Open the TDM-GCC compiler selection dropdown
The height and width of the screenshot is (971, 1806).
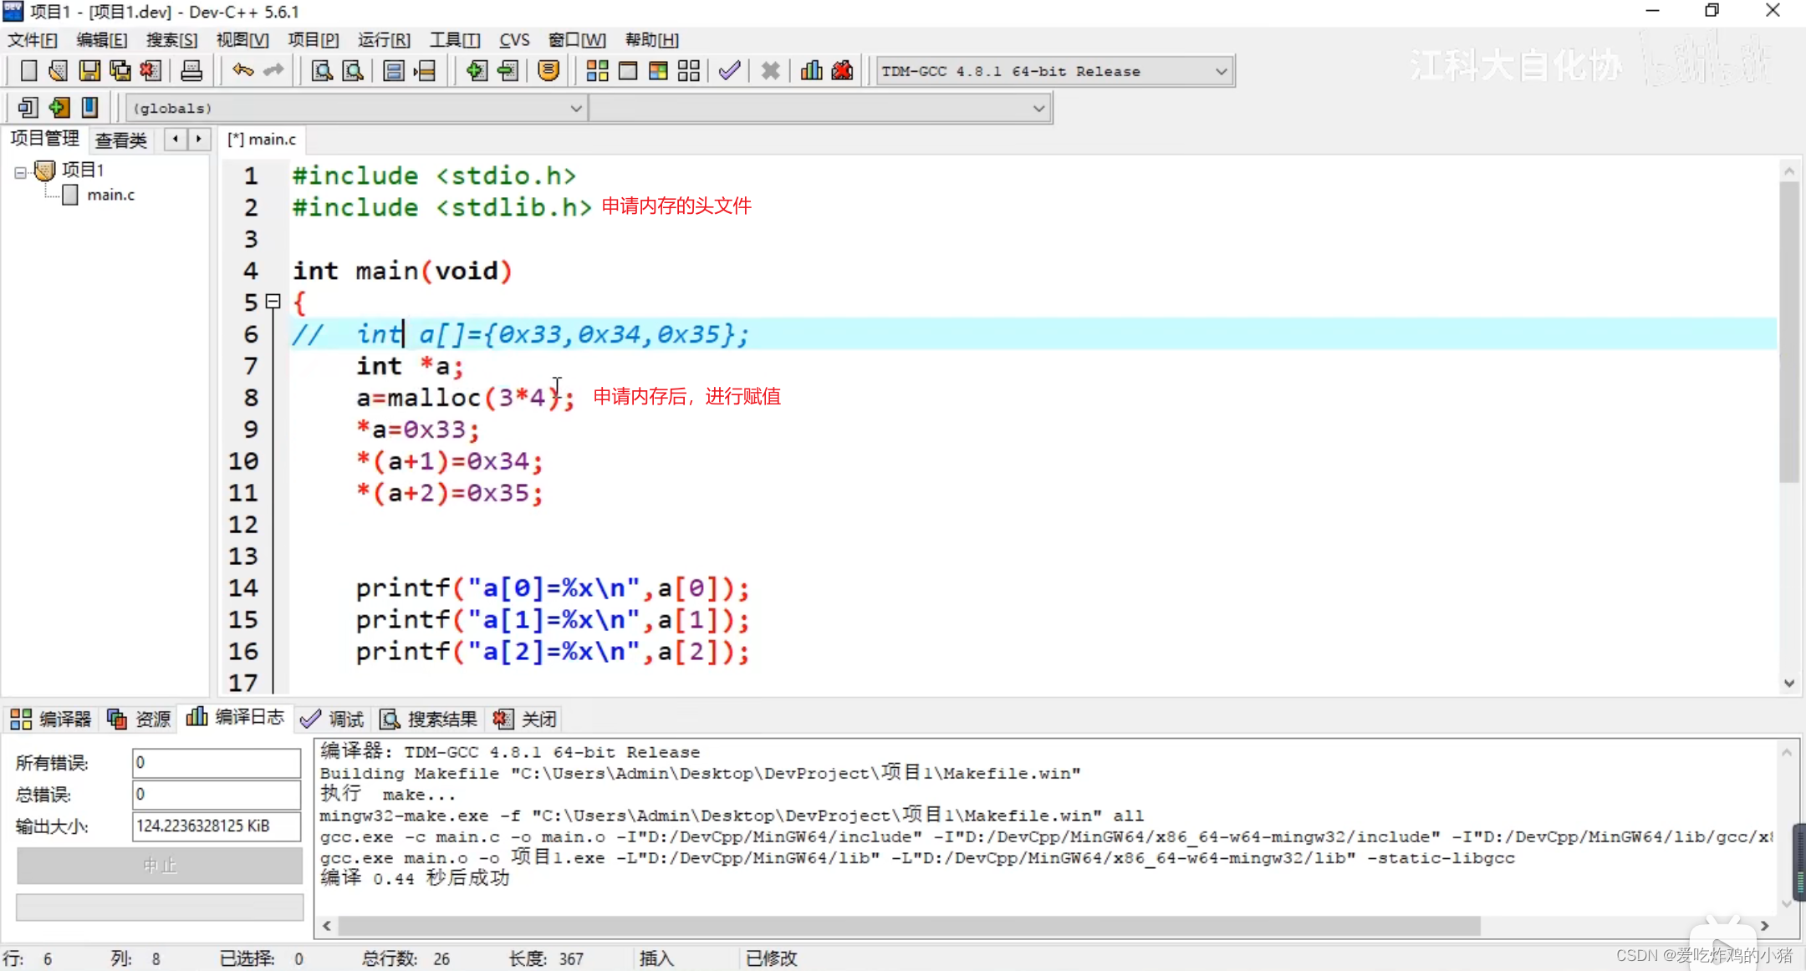click(1221, 72)
